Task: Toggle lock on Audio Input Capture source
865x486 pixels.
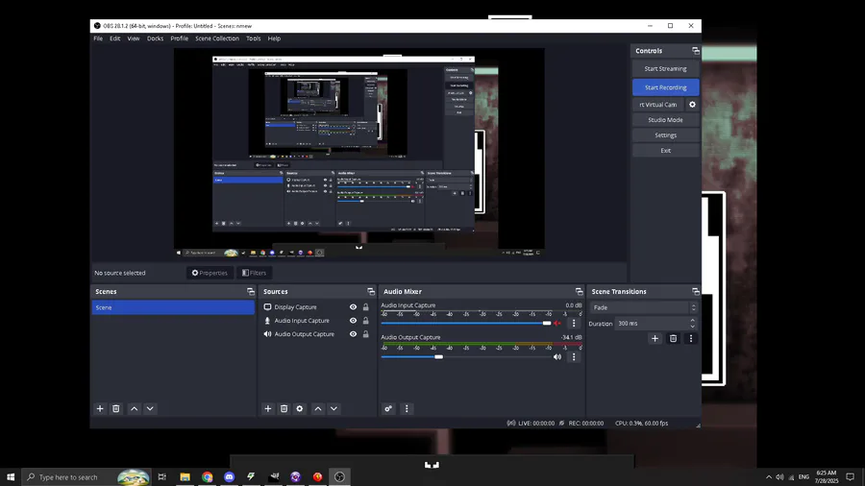Action: click(x=366, y=321)
